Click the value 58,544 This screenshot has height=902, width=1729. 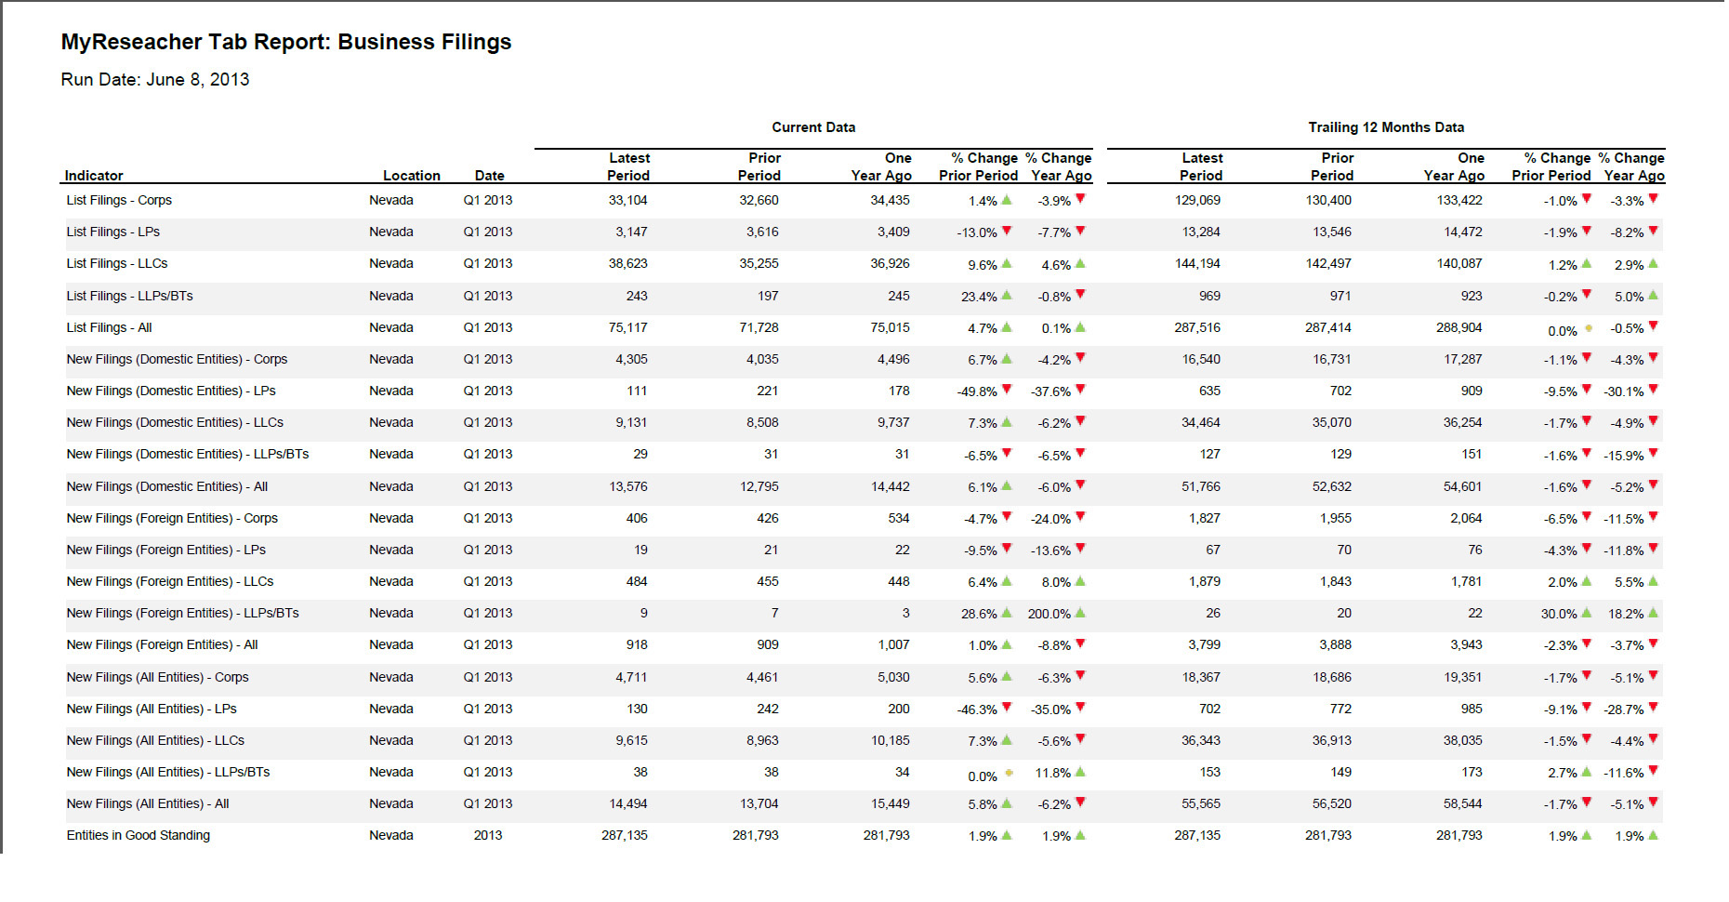pos(1463,803)
